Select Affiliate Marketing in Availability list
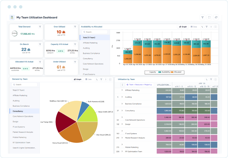Screen dimensions: 228x158 click(x=95, y=43)
